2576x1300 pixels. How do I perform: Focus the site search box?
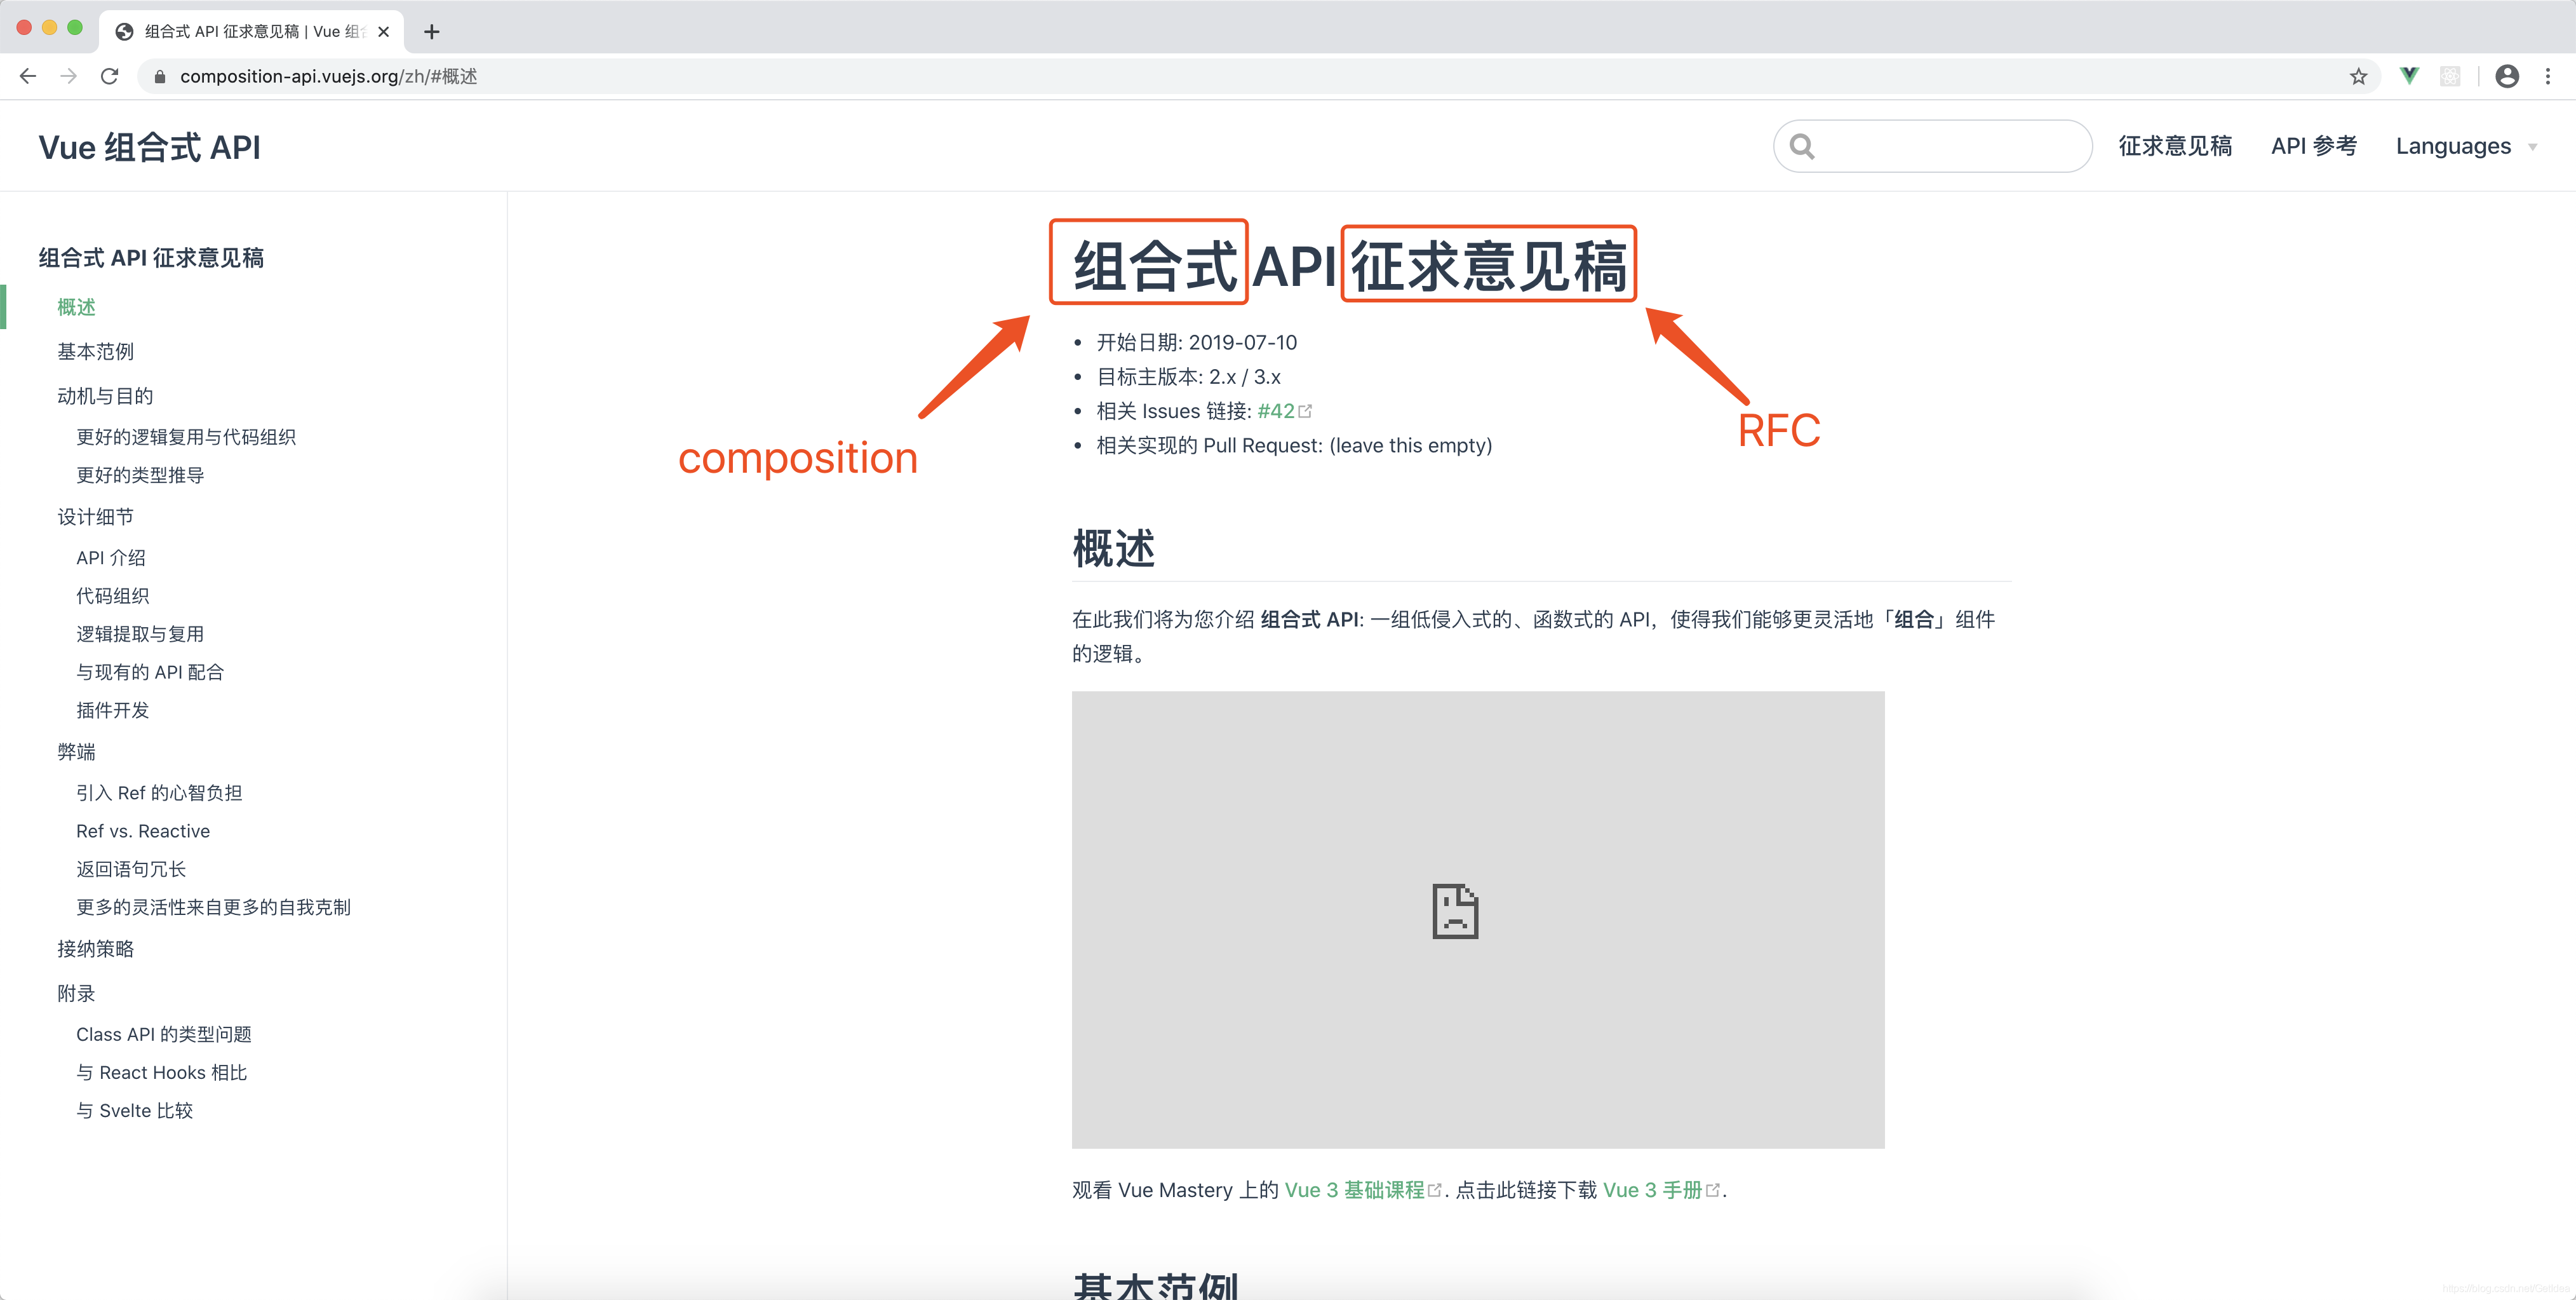1932,146
